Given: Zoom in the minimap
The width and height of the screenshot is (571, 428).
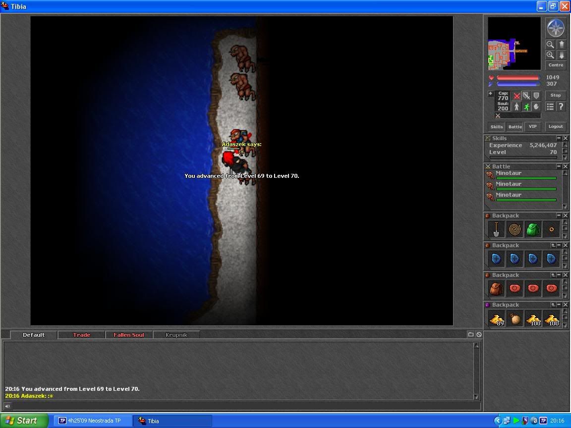Looking at the screenshot, I should pos(550,55).
